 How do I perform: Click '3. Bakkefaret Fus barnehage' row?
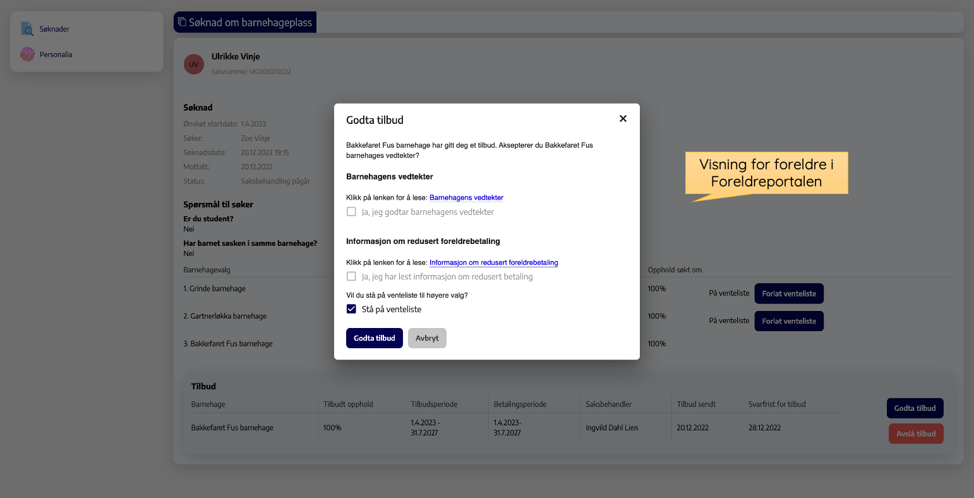[x=228, y=344]
